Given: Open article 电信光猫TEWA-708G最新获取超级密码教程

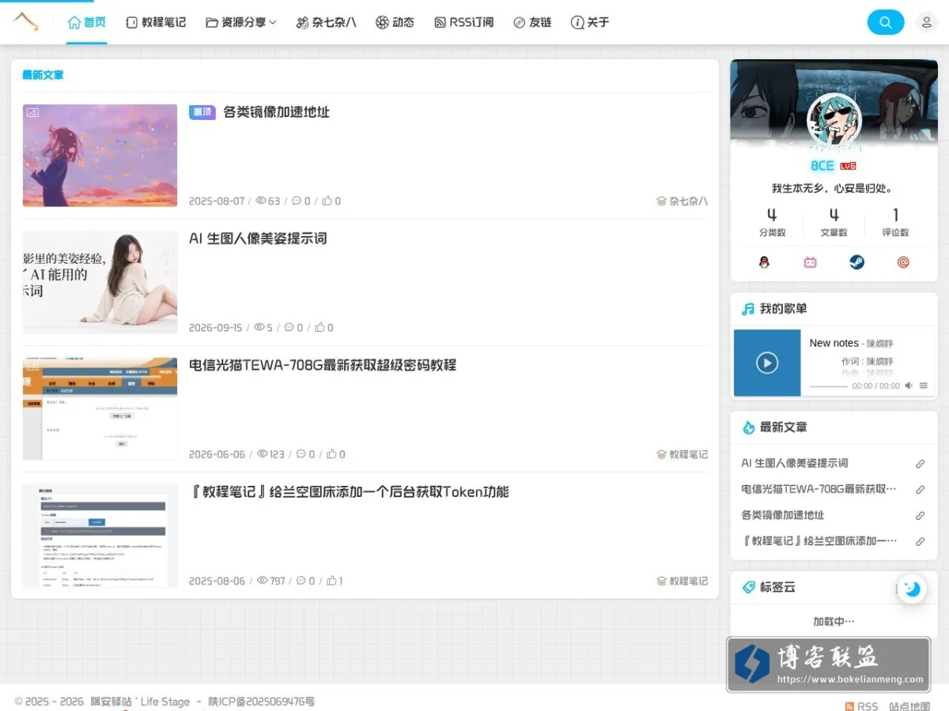Looking at the screenshot, I should (x=323, y=365).
